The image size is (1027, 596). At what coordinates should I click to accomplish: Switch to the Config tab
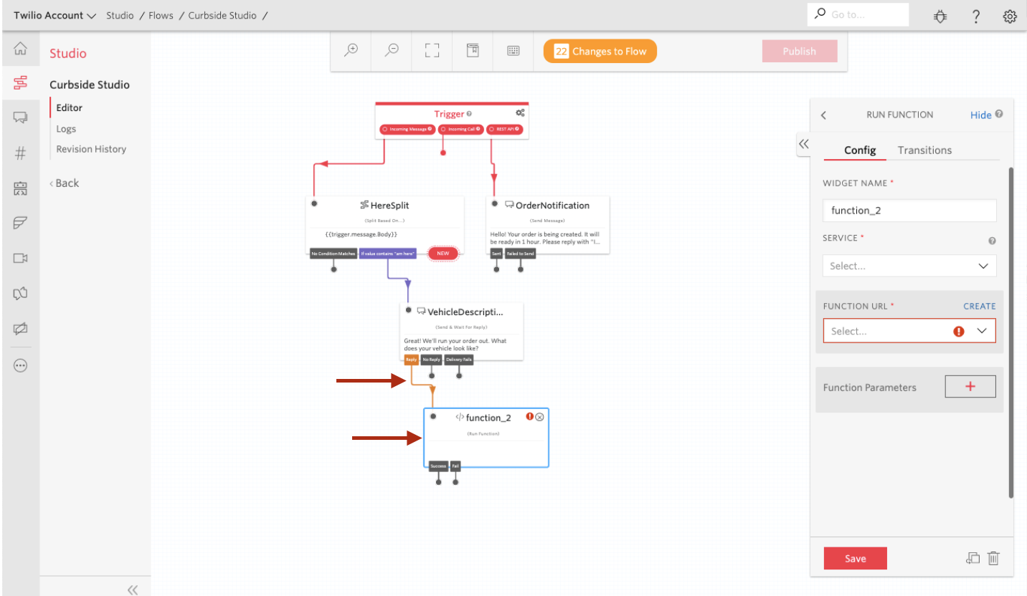coord(860,150)
